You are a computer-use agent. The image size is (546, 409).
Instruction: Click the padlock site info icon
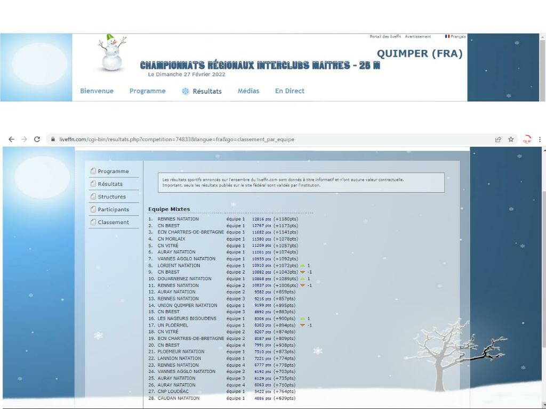pos(53,140)
